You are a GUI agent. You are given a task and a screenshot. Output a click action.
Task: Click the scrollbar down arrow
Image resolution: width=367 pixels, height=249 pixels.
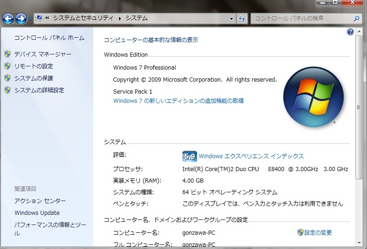[x=359, y=243]
